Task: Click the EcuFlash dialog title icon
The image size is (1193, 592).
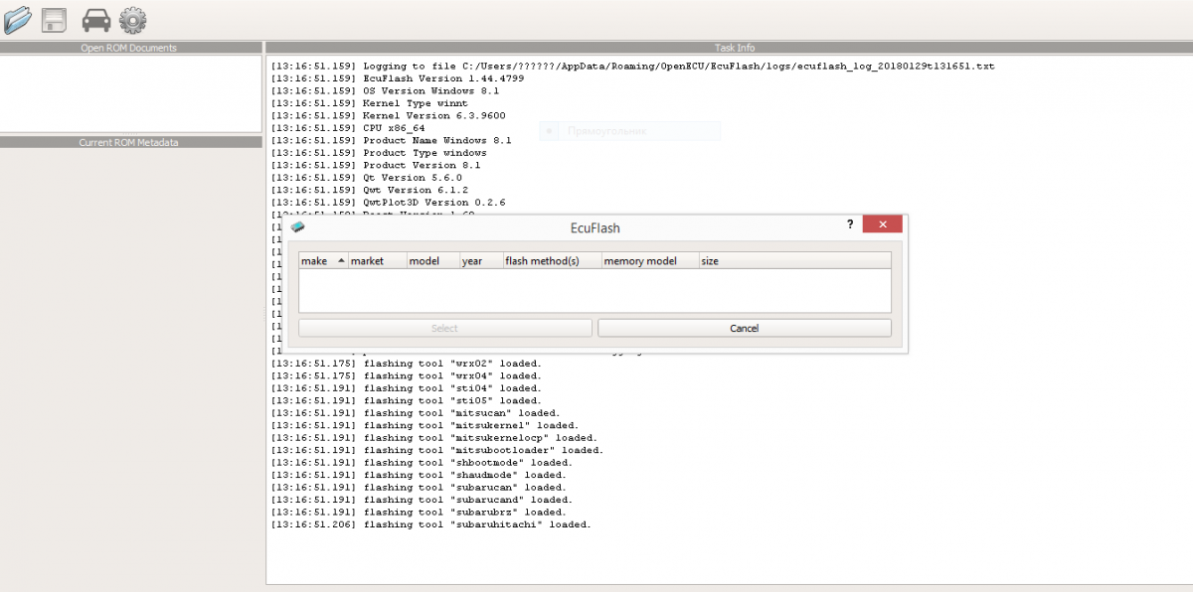Action: click(297, 226)
